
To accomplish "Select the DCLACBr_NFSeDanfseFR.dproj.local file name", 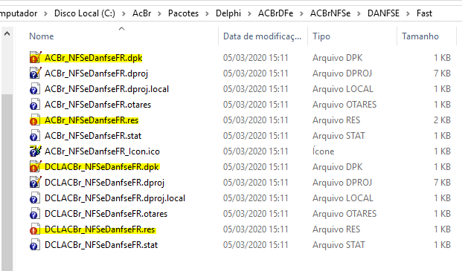I will pyautogui.click(x=115, y=198).
